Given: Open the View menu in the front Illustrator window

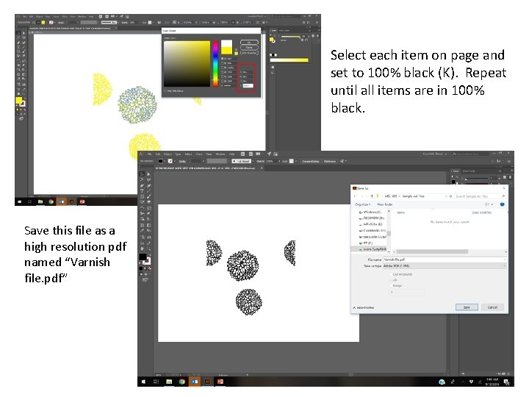Looking at the screenshot, I should [209, 154].
